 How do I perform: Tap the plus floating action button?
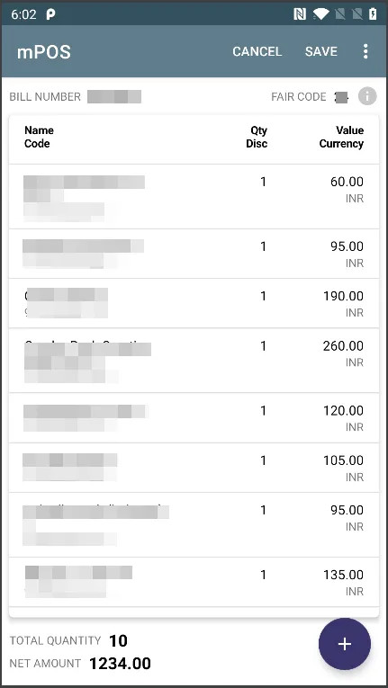pyautogui.click(x=345, y=644)
